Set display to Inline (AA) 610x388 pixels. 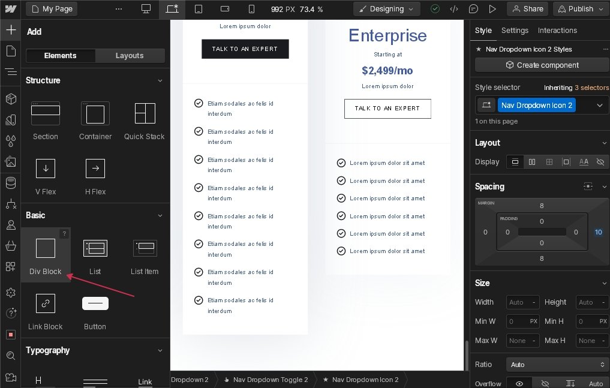tap(584, 162)
